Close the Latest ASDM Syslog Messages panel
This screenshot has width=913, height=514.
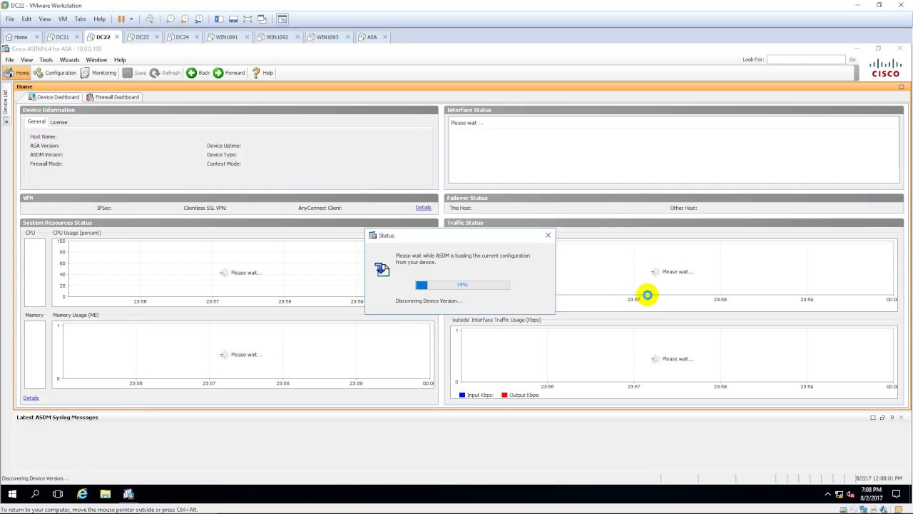(901, 418)
